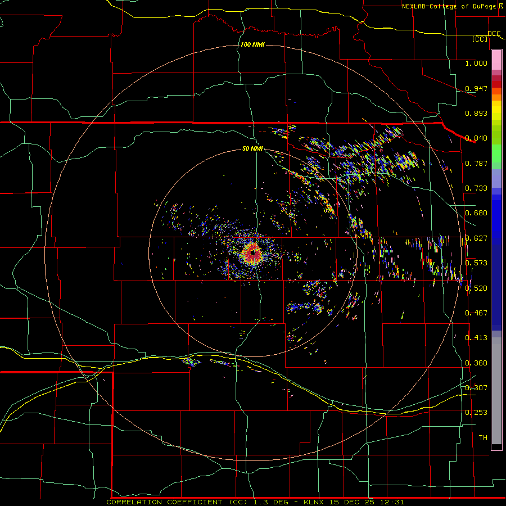Select the 0.520 scale value

[x=476, y=288]
